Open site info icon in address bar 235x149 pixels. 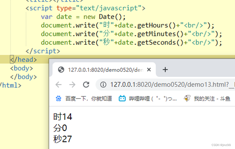pyautogui.click(x=103, y=85)
